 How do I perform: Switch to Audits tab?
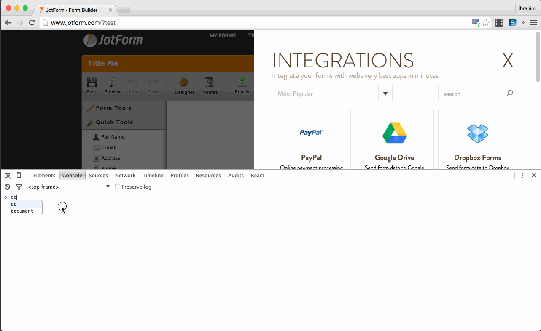click(x=236, y=175)
